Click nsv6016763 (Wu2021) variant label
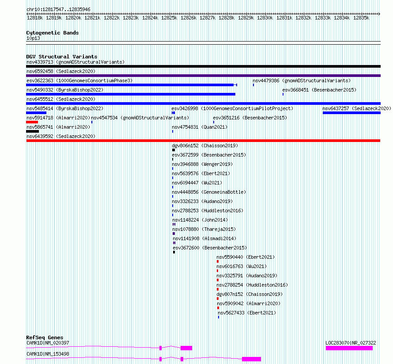 [242, 266]
